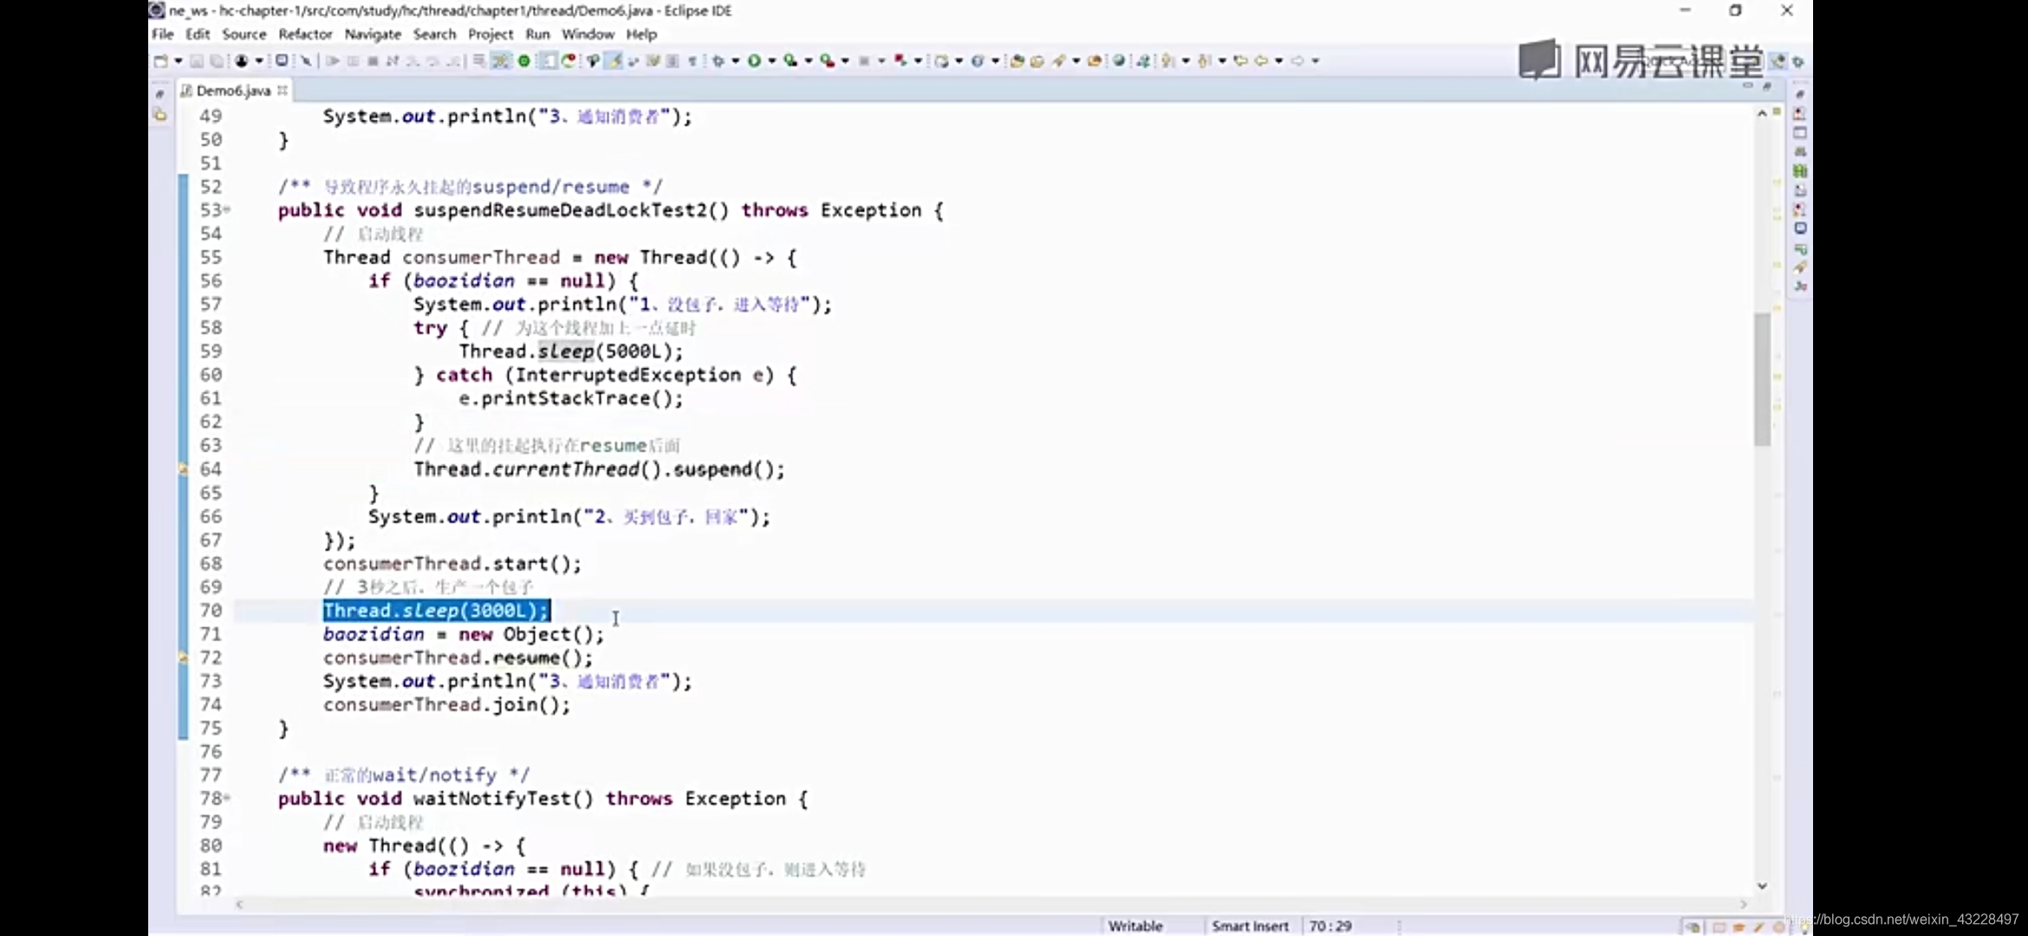Click the Writable status bar entry

pyautogui.click(x=1135, y=926)
